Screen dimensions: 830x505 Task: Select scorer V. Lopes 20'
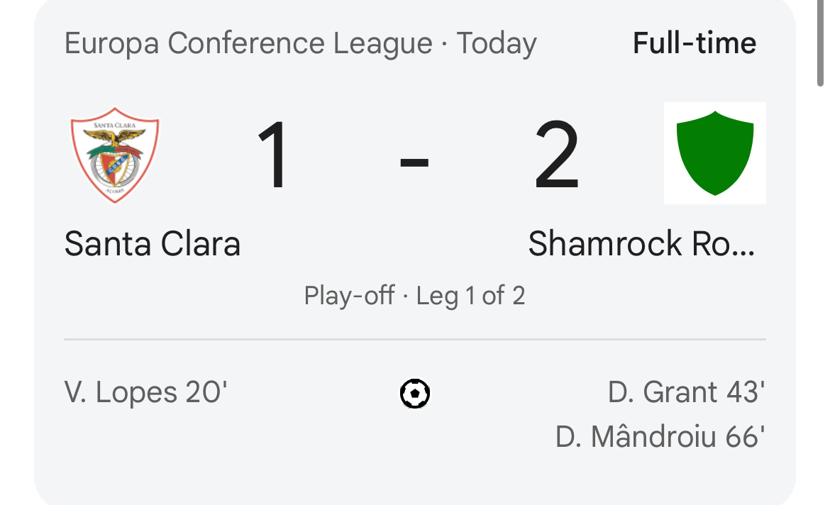point(145,393)
